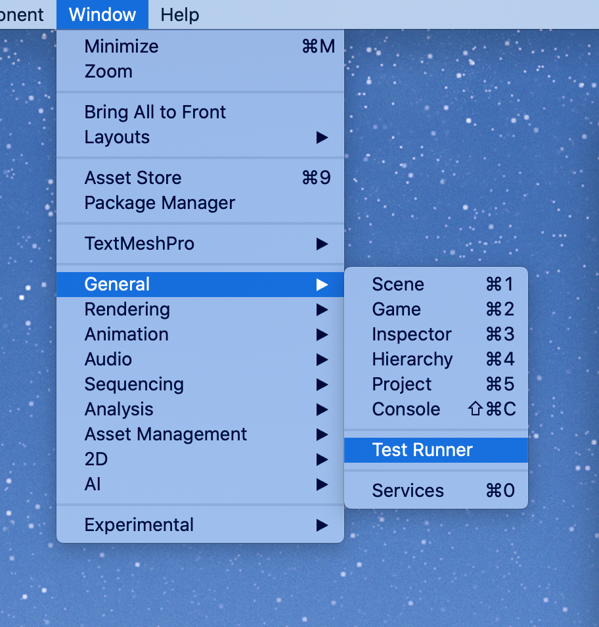
Task: Open the Hierarchy window
Action: [436, 359]
